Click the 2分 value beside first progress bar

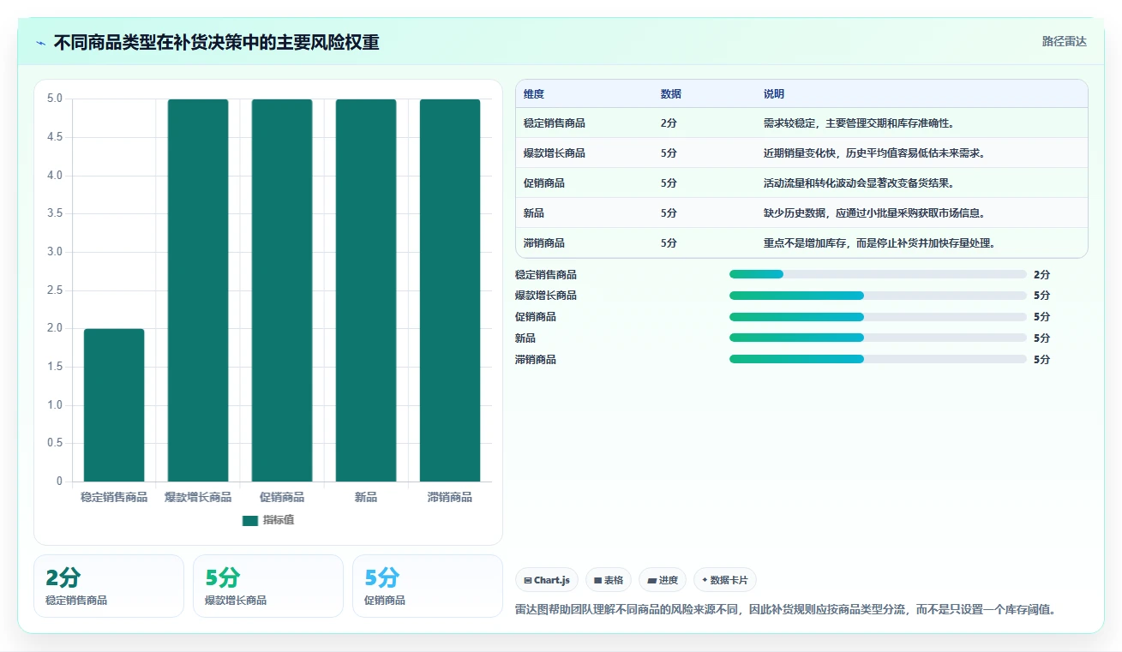[x=1041, y=275]
